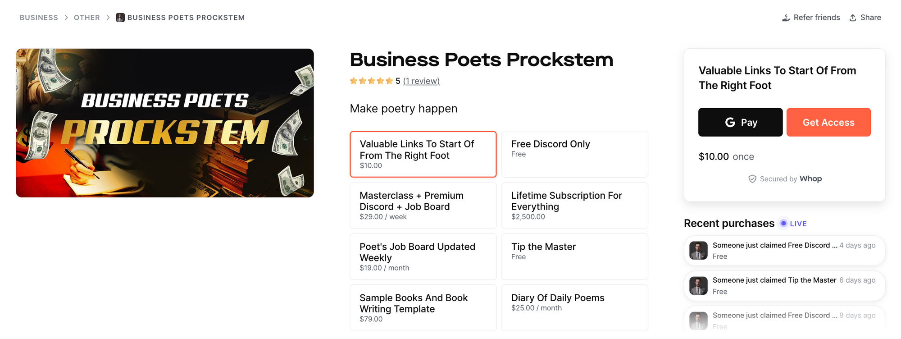Click the Someone just claimed Free Discord purchase entry
The height and width of the screenshot is (339, 901).
[x=784, y=250]
